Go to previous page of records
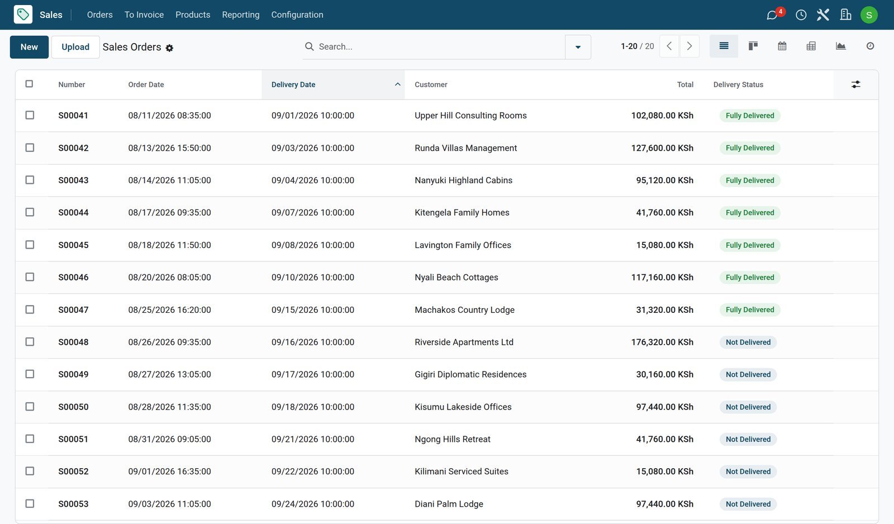894x524 pixels. pos(669,46)
